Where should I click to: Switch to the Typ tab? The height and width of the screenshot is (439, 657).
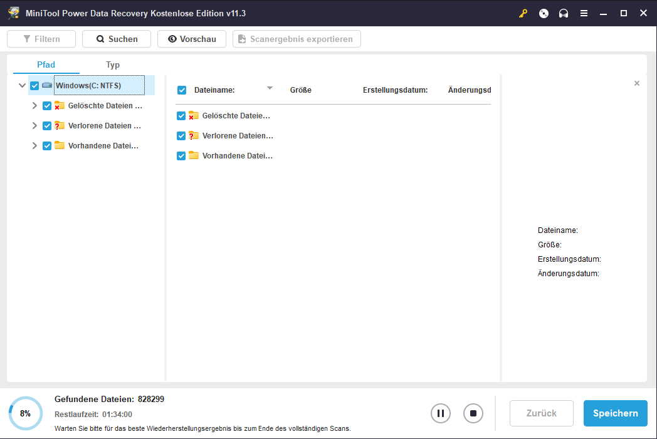point(113,65)
